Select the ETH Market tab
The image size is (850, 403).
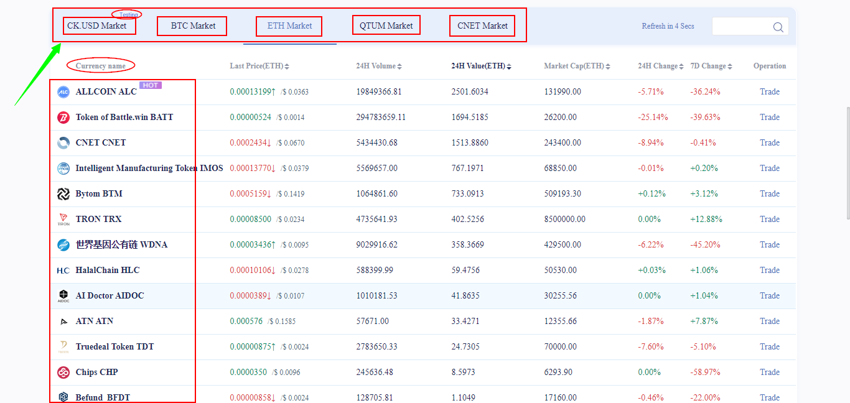[290, 25]
